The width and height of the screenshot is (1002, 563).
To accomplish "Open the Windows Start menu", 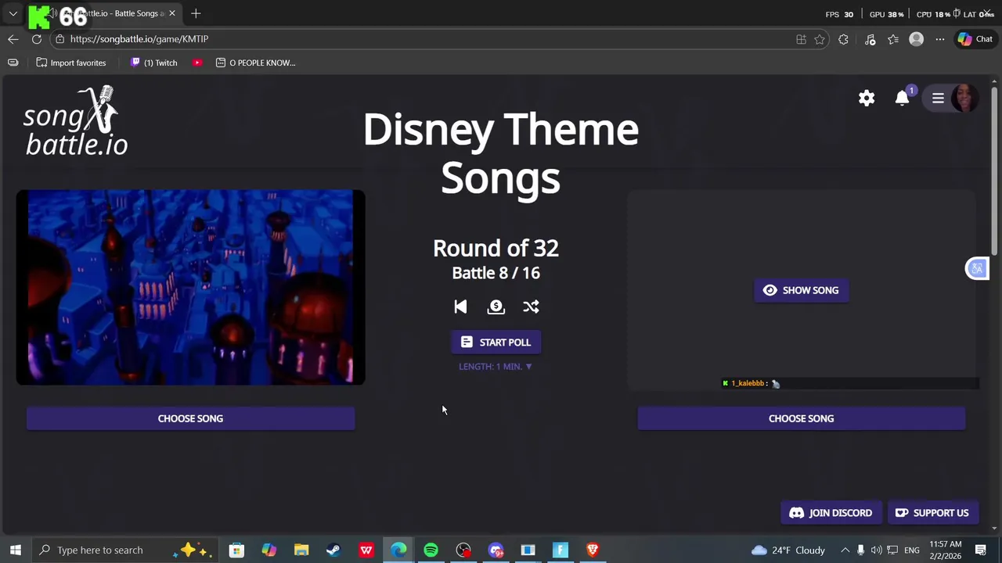I will pyautogui.click(x=15, y=550).
